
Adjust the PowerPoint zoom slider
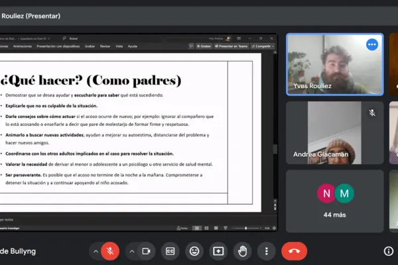pyautogui.click(x=245, y=228)
